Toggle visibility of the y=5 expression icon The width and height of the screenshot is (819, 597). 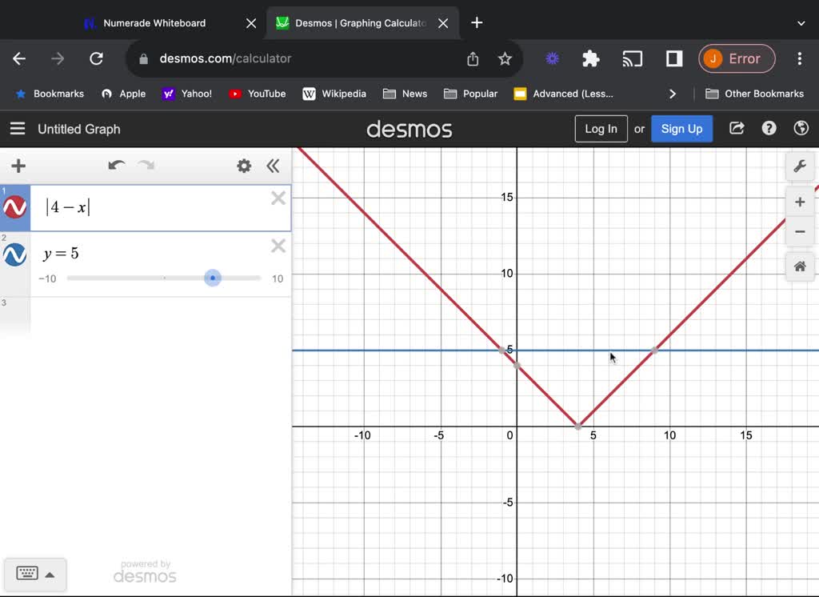[x=14, y=254]
